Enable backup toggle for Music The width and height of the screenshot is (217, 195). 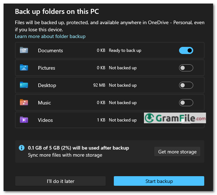pyautogui.click(x=186, y=103)
